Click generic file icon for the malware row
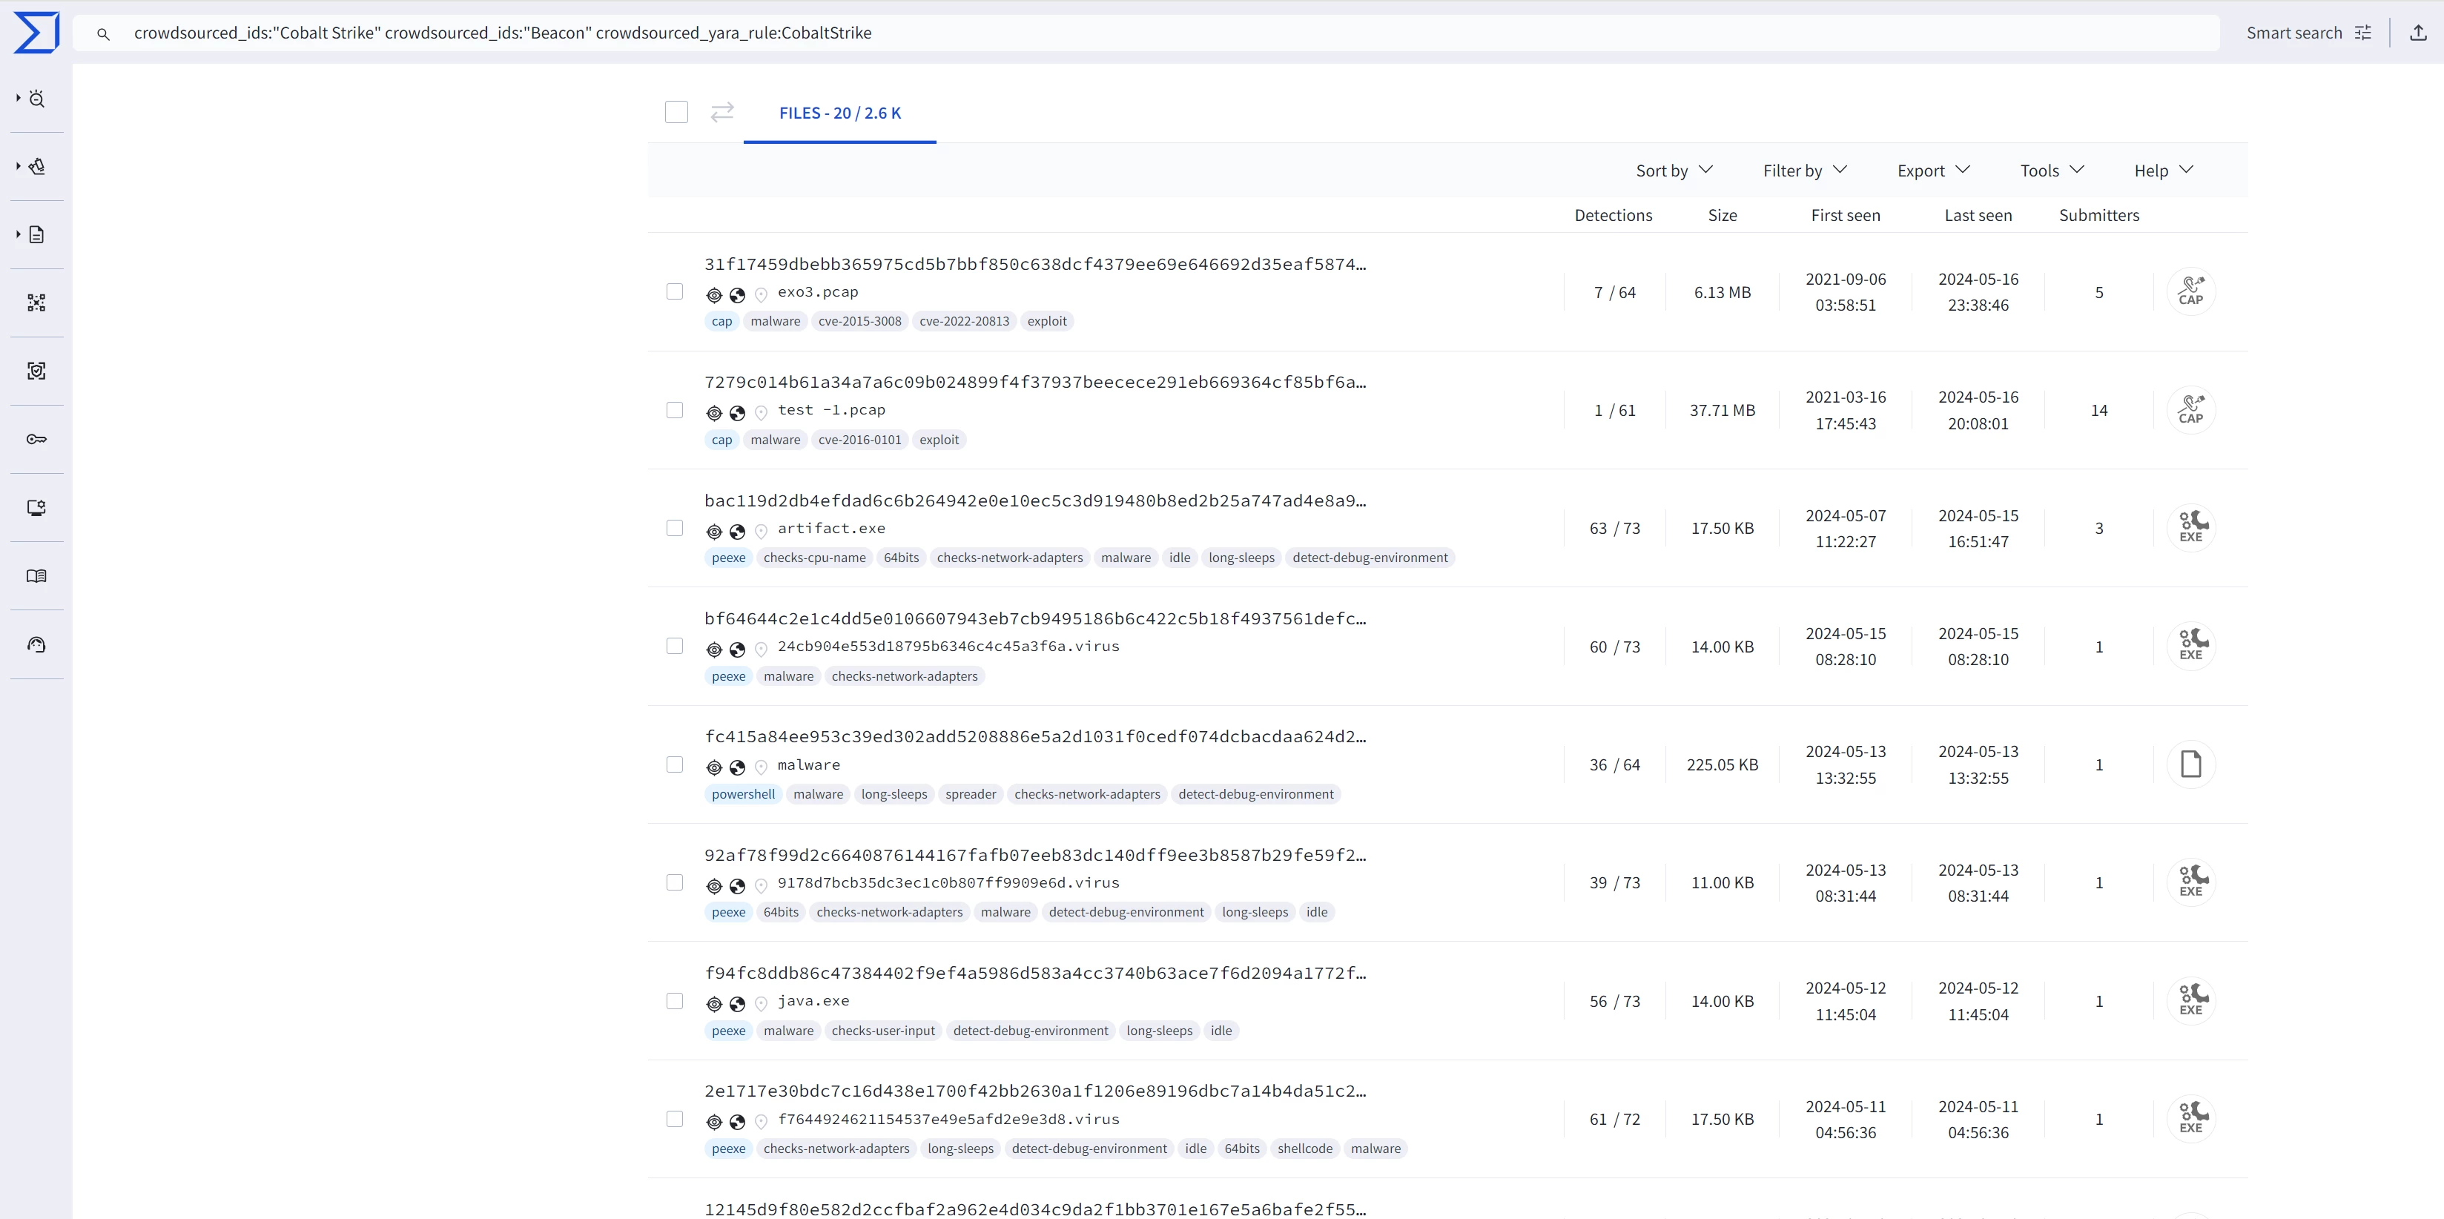This screenshot has width=2444, height=1219. click(2190, 764)
